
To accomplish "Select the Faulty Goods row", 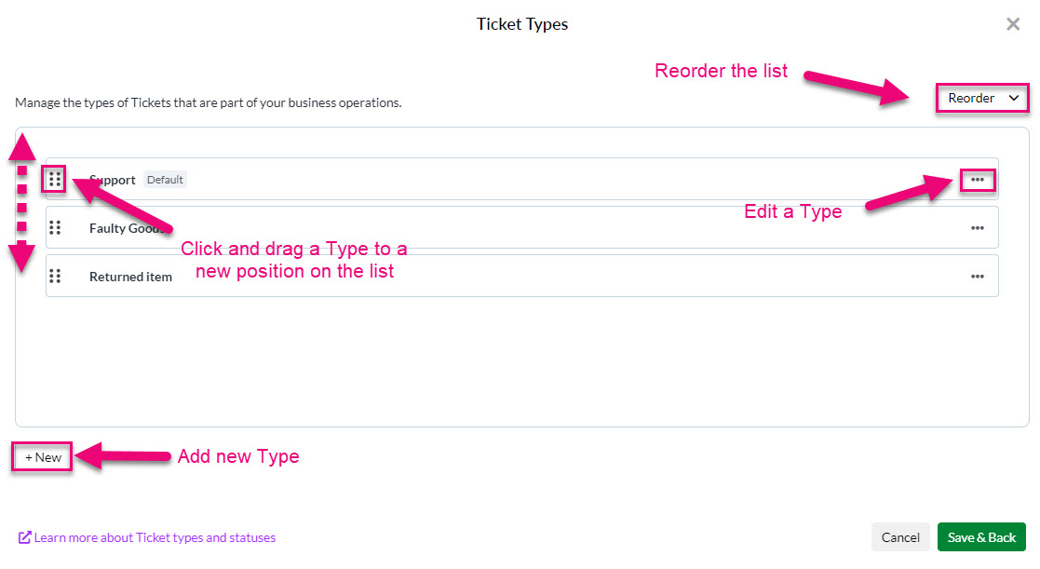I will click(522, 227).
